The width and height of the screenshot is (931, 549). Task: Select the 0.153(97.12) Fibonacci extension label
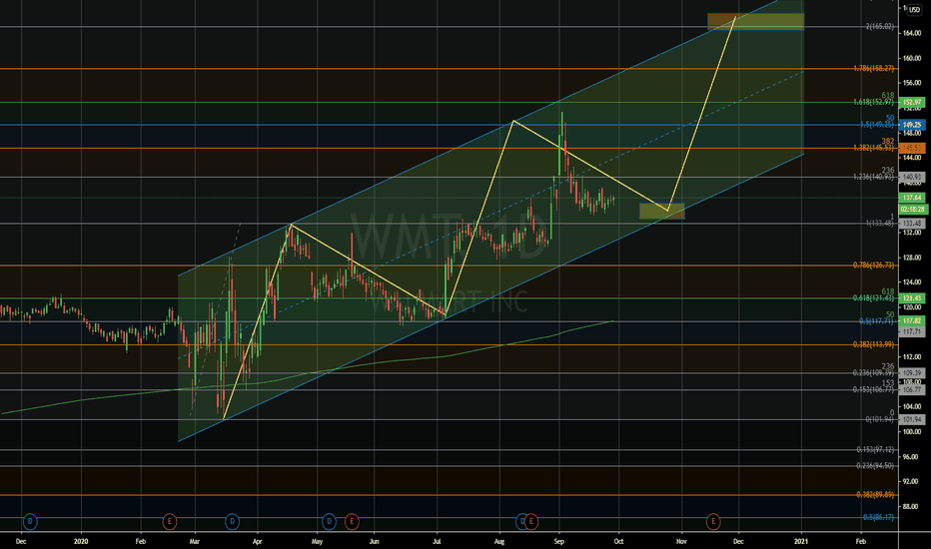875,450
